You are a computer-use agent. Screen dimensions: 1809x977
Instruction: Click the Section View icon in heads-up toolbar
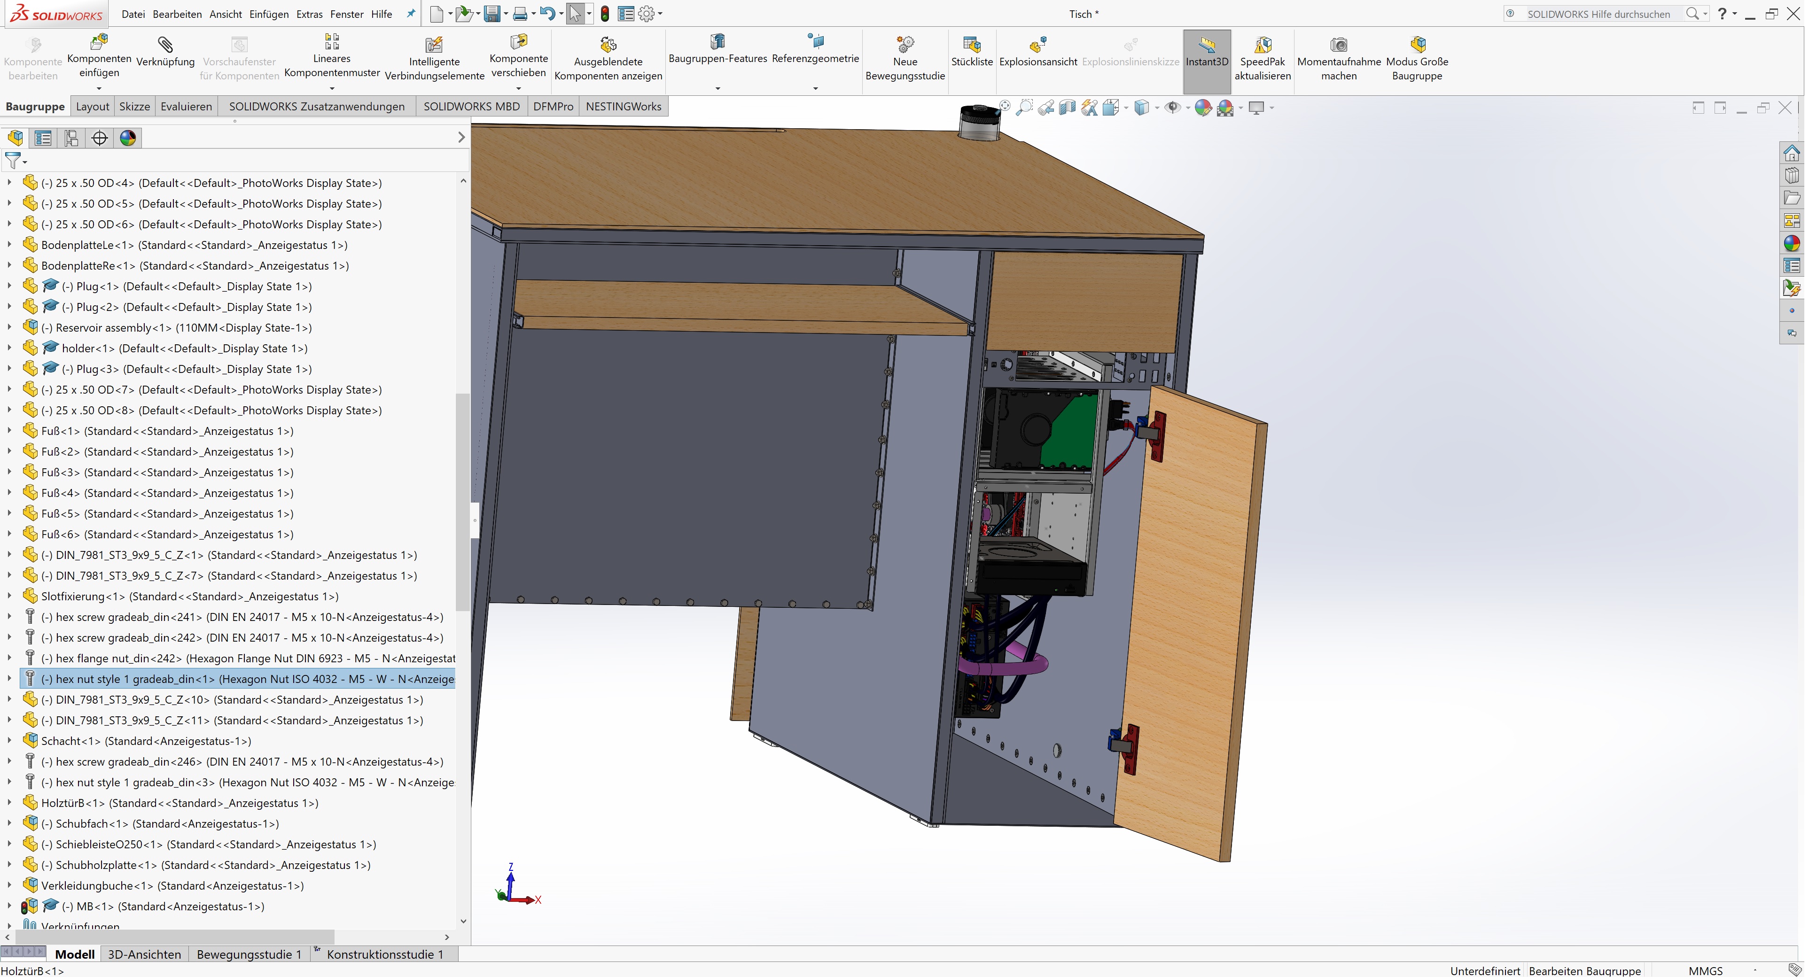(1068, 108)
